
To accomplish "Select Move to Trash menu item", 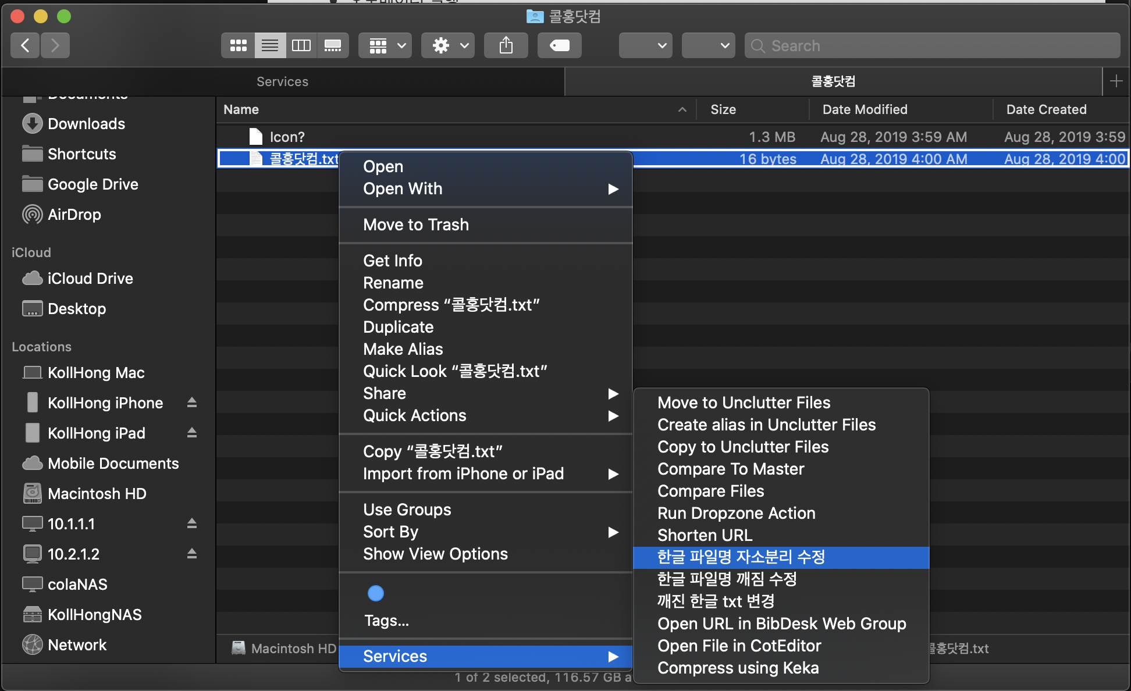I will [415, 225].
